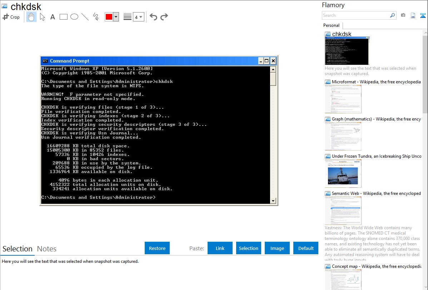Click the "Microformat - Wikipedia" title text

tap(377, 82)
